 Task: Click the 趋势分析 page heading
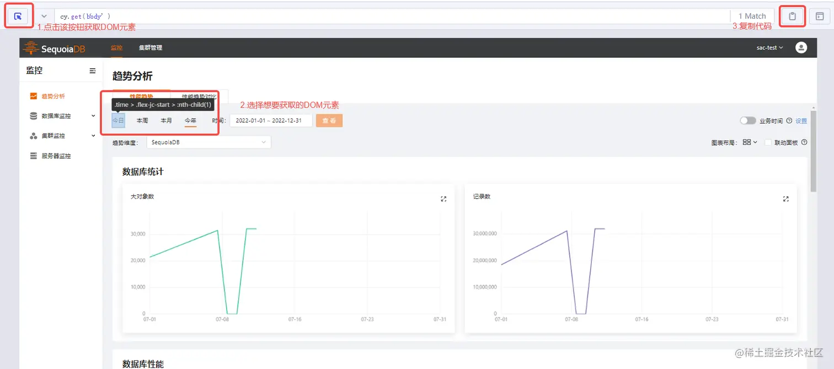pyautogui.click(x=132, y=76)
